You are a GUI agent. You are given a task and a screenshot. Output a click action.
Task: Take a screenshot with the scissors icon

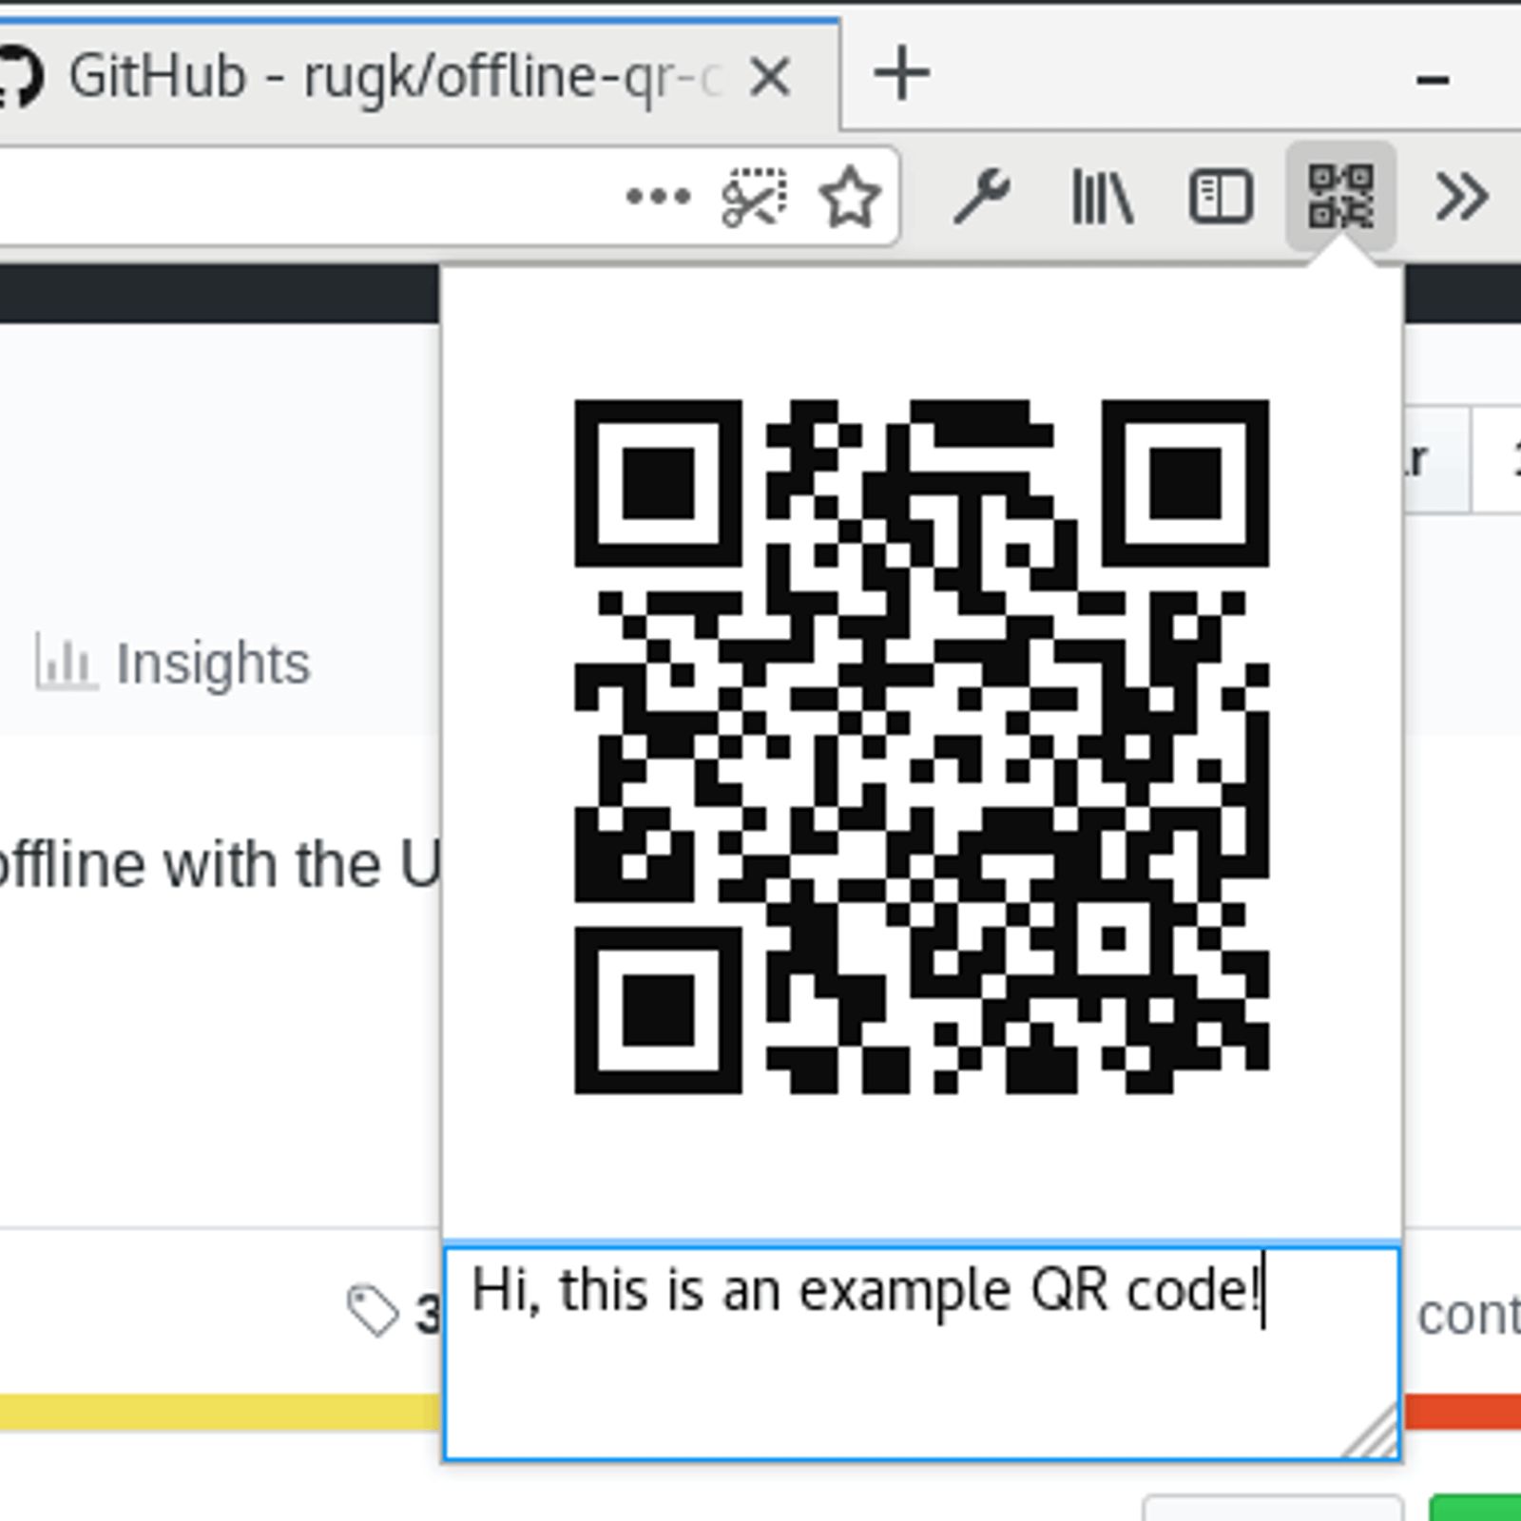click(x=754, y=198)
